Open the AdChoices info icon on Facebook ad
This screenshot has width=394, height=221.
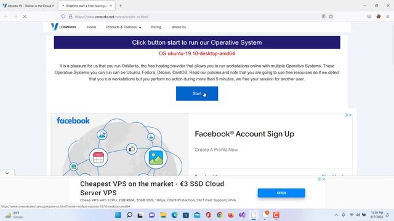tap(346, 115)
